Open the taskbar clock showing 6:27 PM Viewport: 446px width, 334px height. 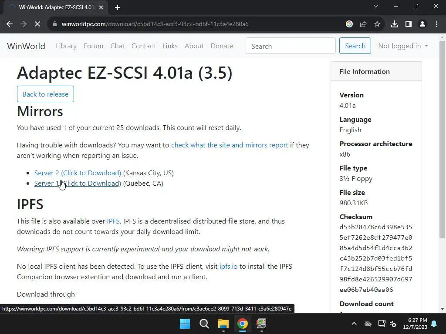coord(415,324)
